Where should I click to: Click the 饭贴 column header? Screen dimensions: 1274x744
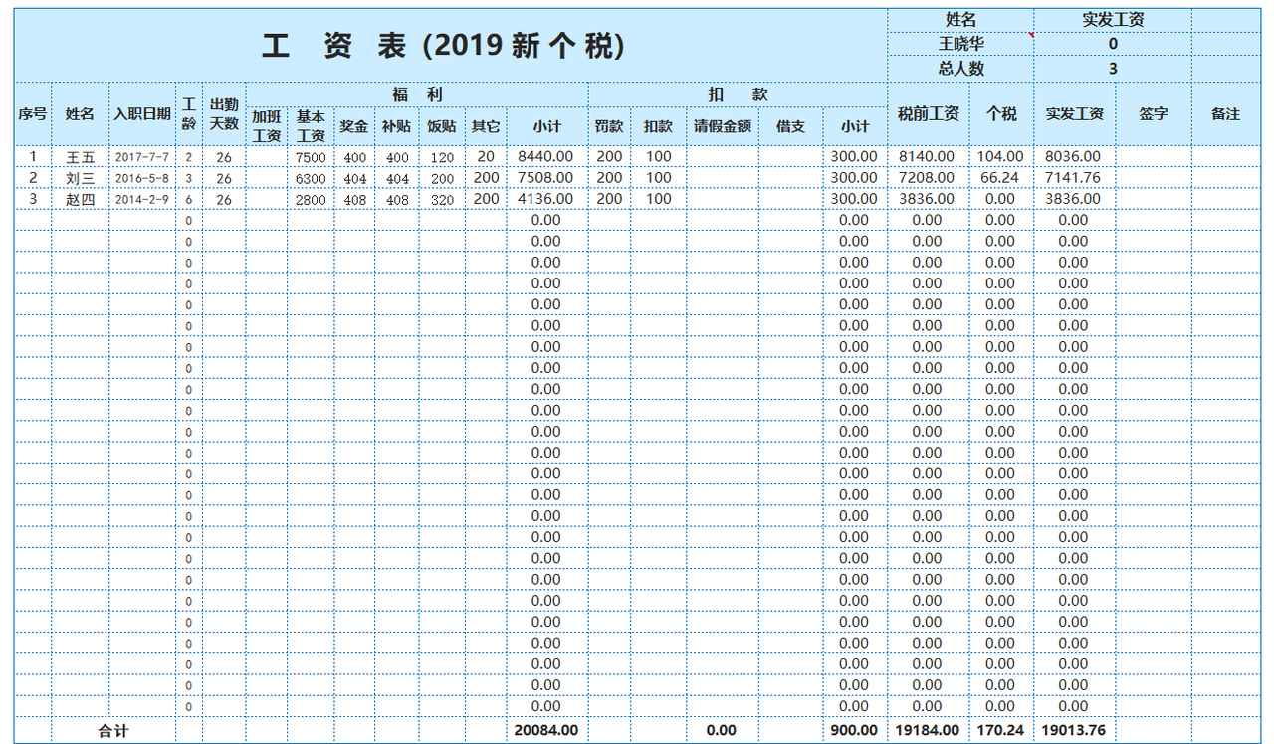click(x=442, y=126)
